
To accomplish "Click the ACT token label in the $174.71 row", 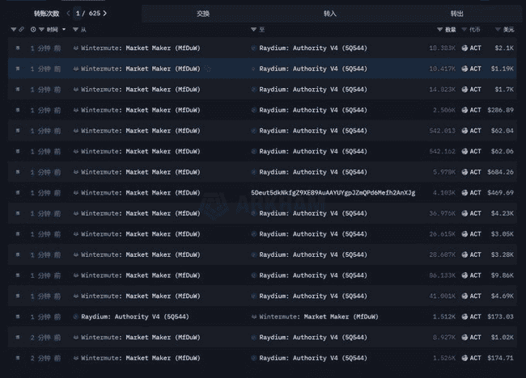I will point(475,358).
